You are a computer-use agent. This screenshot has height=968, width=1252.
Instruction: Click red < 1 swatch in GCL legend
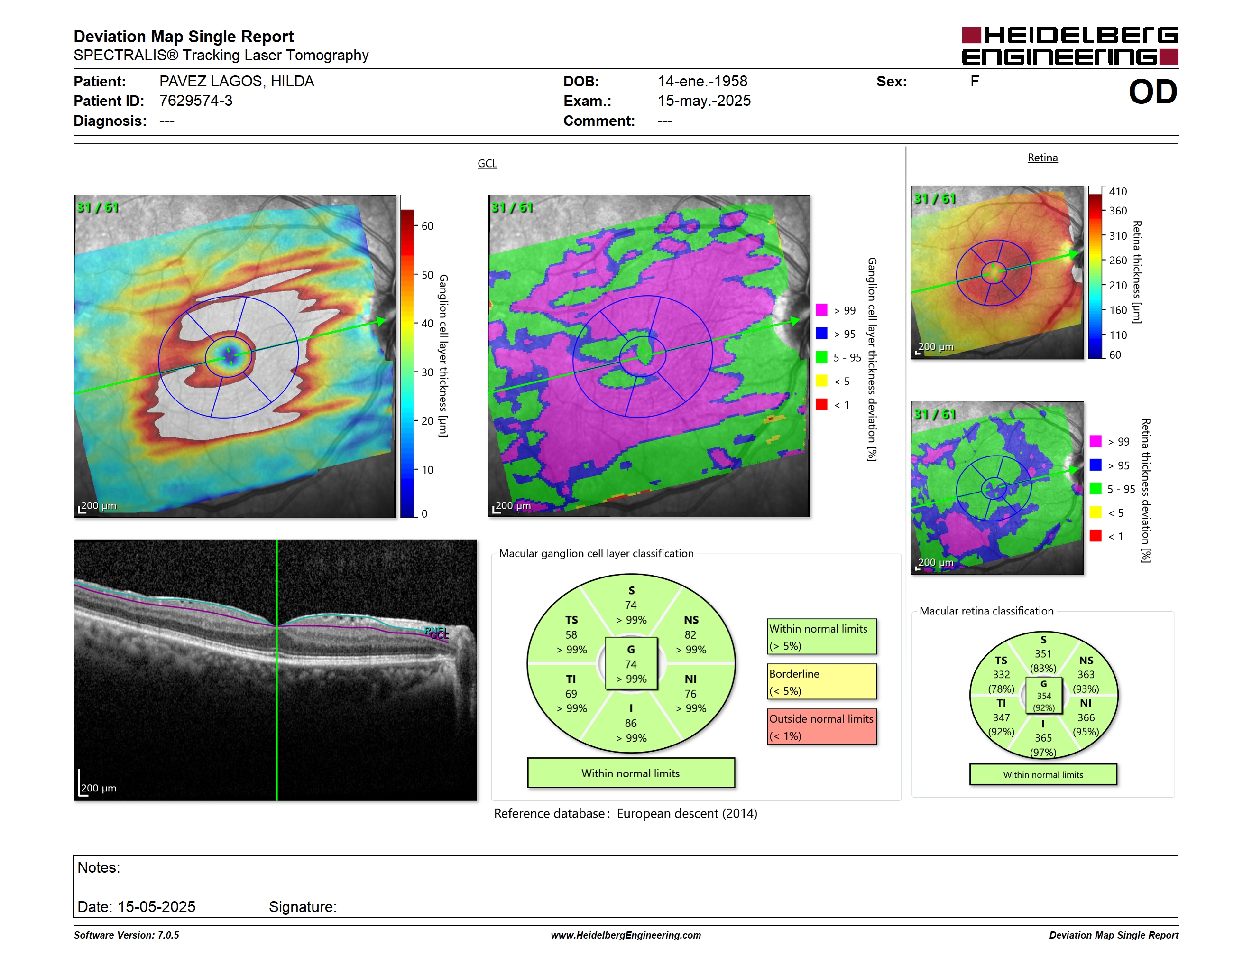[x=821, y=404]
